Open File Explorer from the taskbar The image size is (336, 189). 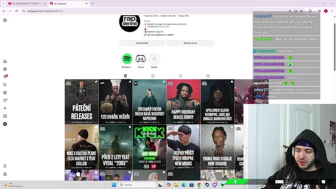(176, 185)
